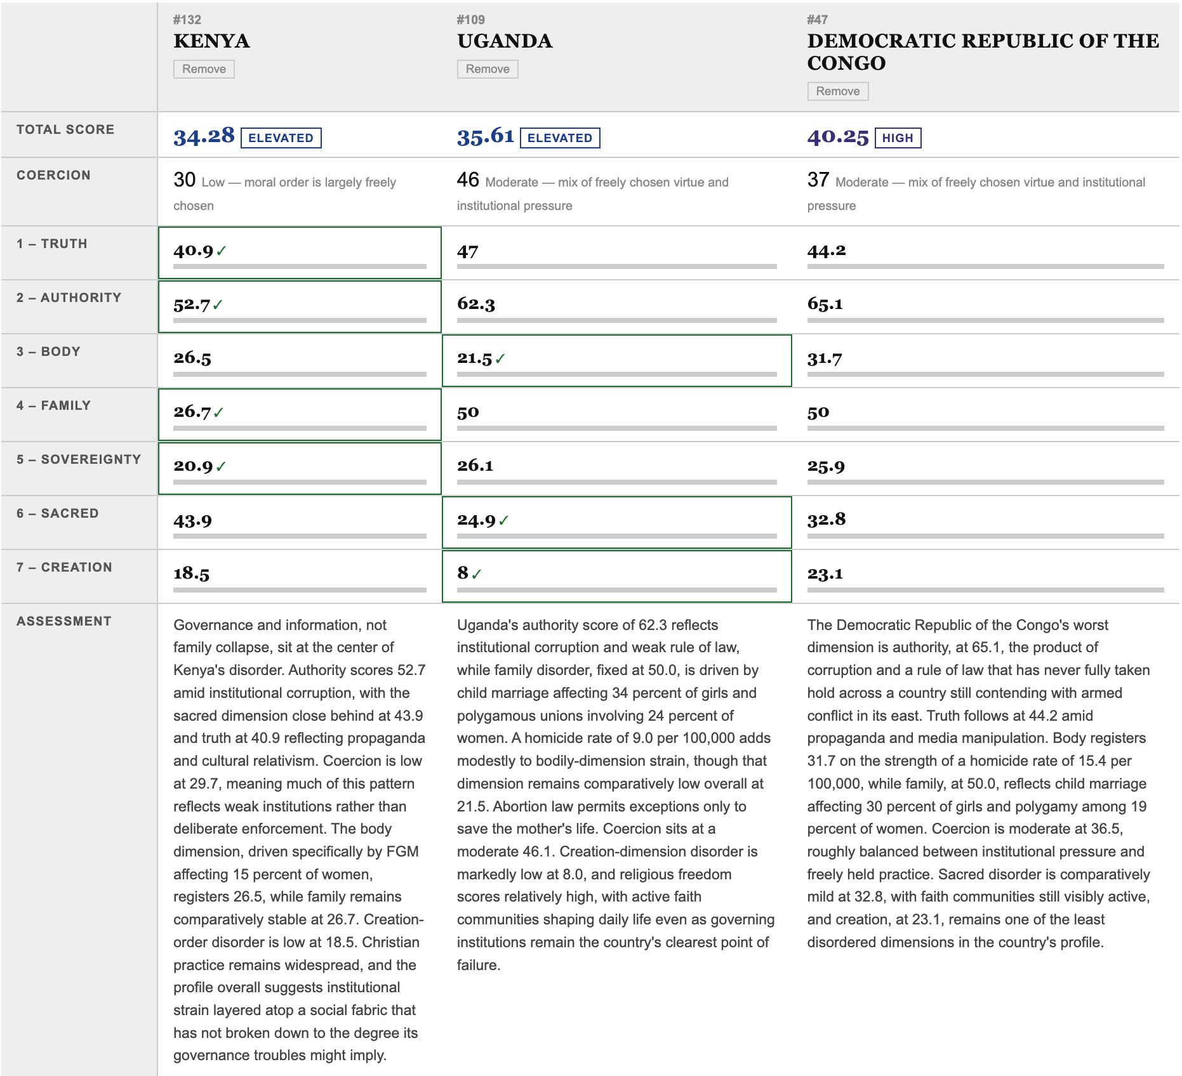Click the checkmark next to Uganda's 24.9 sacred score
Screen dimensions: 1182x1076
[x=503, y=521]
